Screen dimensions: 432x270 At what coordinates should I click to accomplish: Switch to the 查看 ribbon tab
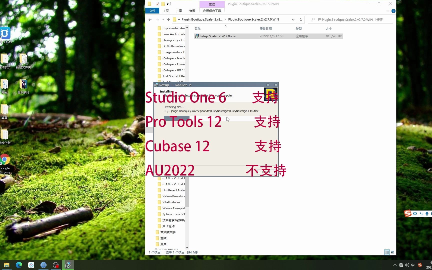coord(192,11)
